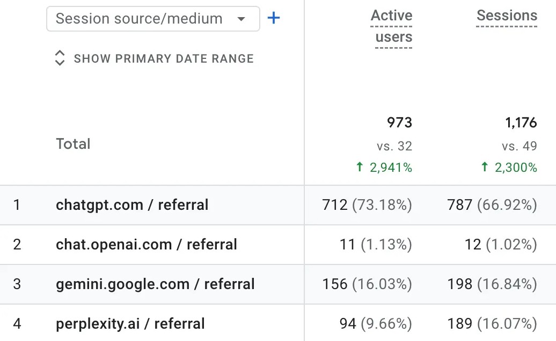Click the 973 total active users value
This screenshot has height=341, width=556.
pyautogui.click(x=399, y=123)
